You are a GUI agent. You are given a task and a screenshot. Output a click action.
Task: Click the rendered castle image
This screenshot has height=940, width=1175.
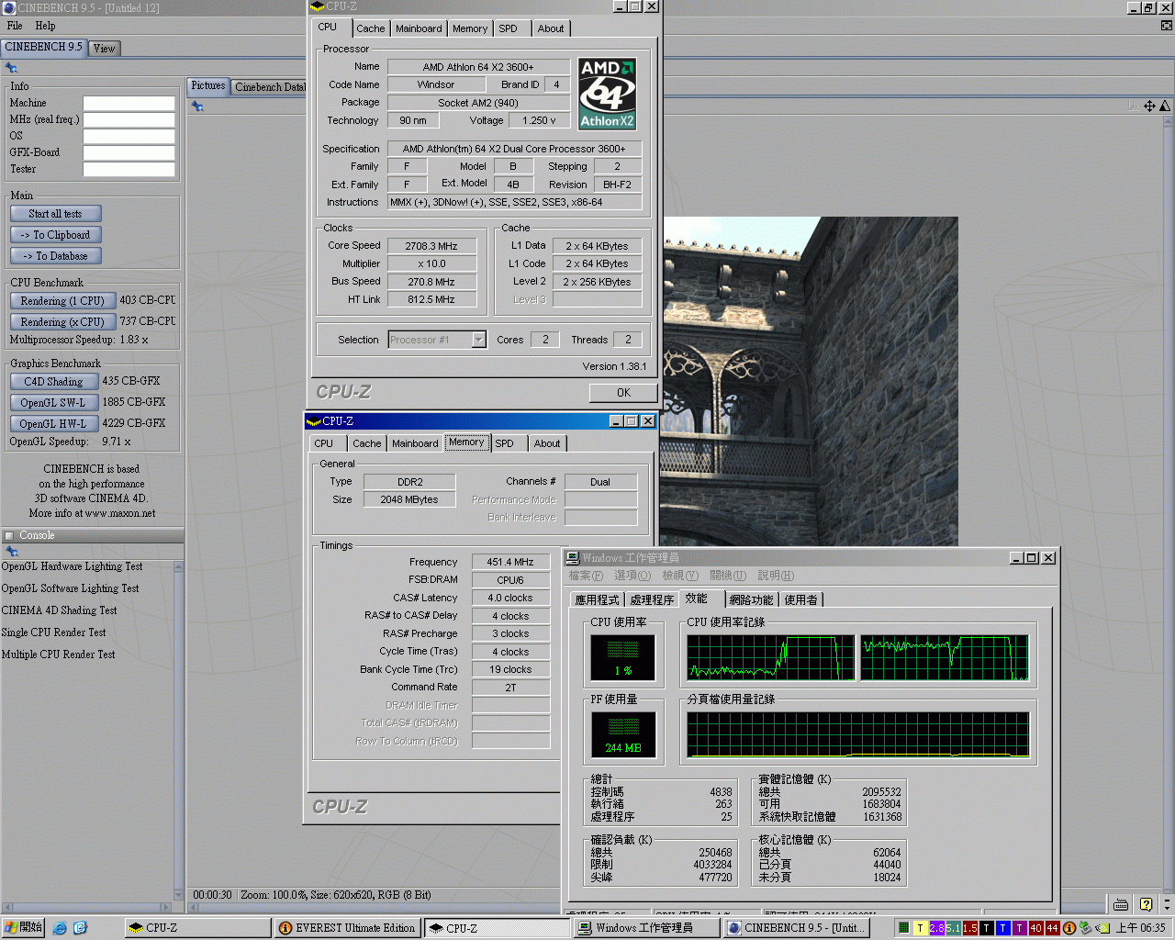pyautogui.click(x=811, y=381)
